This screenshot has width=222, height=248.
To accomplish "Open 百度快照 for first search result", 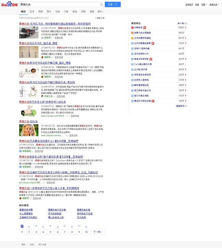I will pos(59,38).
